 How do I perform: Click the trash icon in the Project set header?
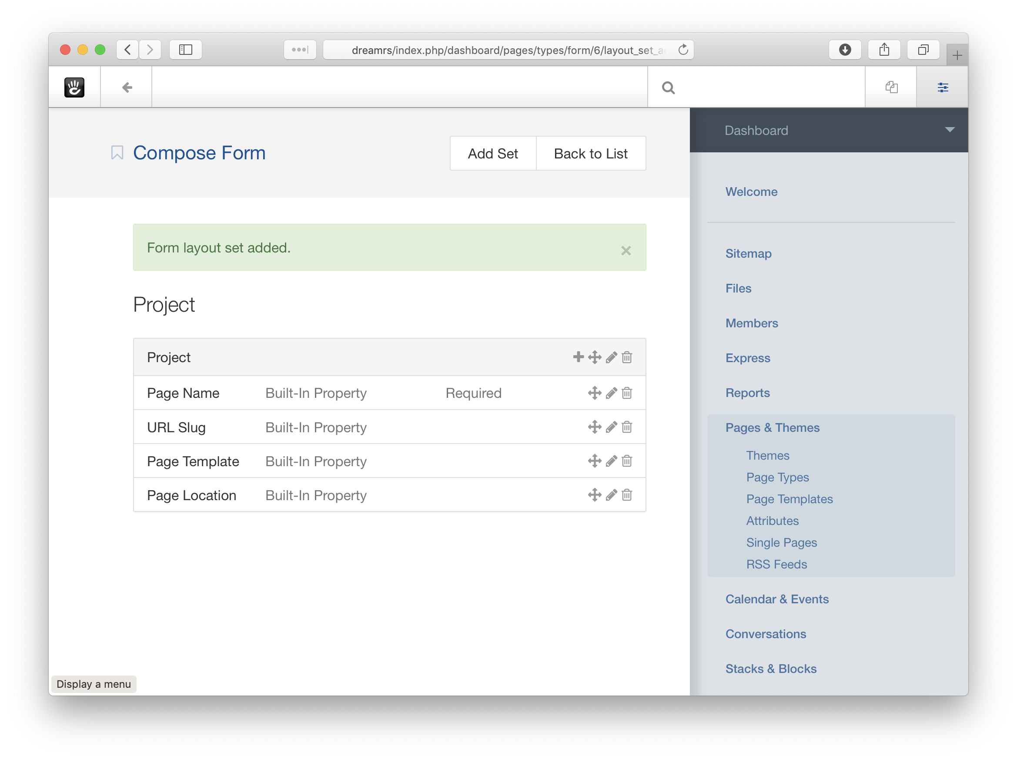[627, 357]
